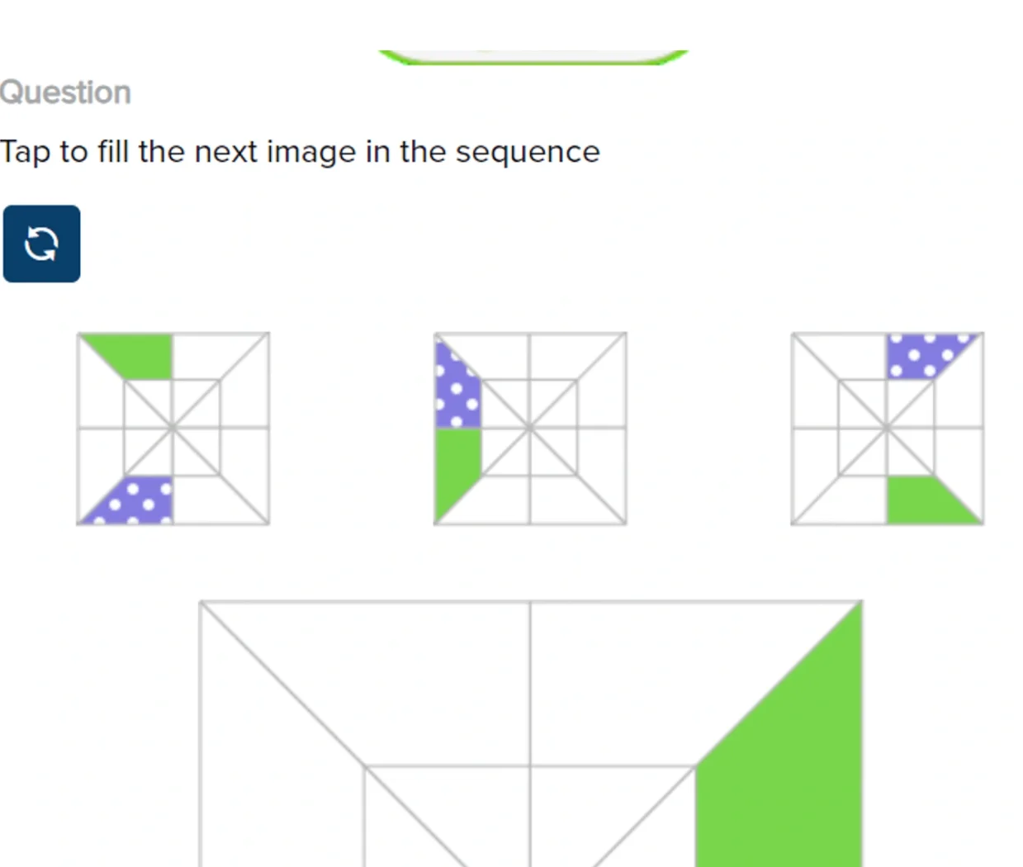1023x867 pixels.
Task: Click the "Tap to fill the next image" instruction
Action: (x=300, y=152)
